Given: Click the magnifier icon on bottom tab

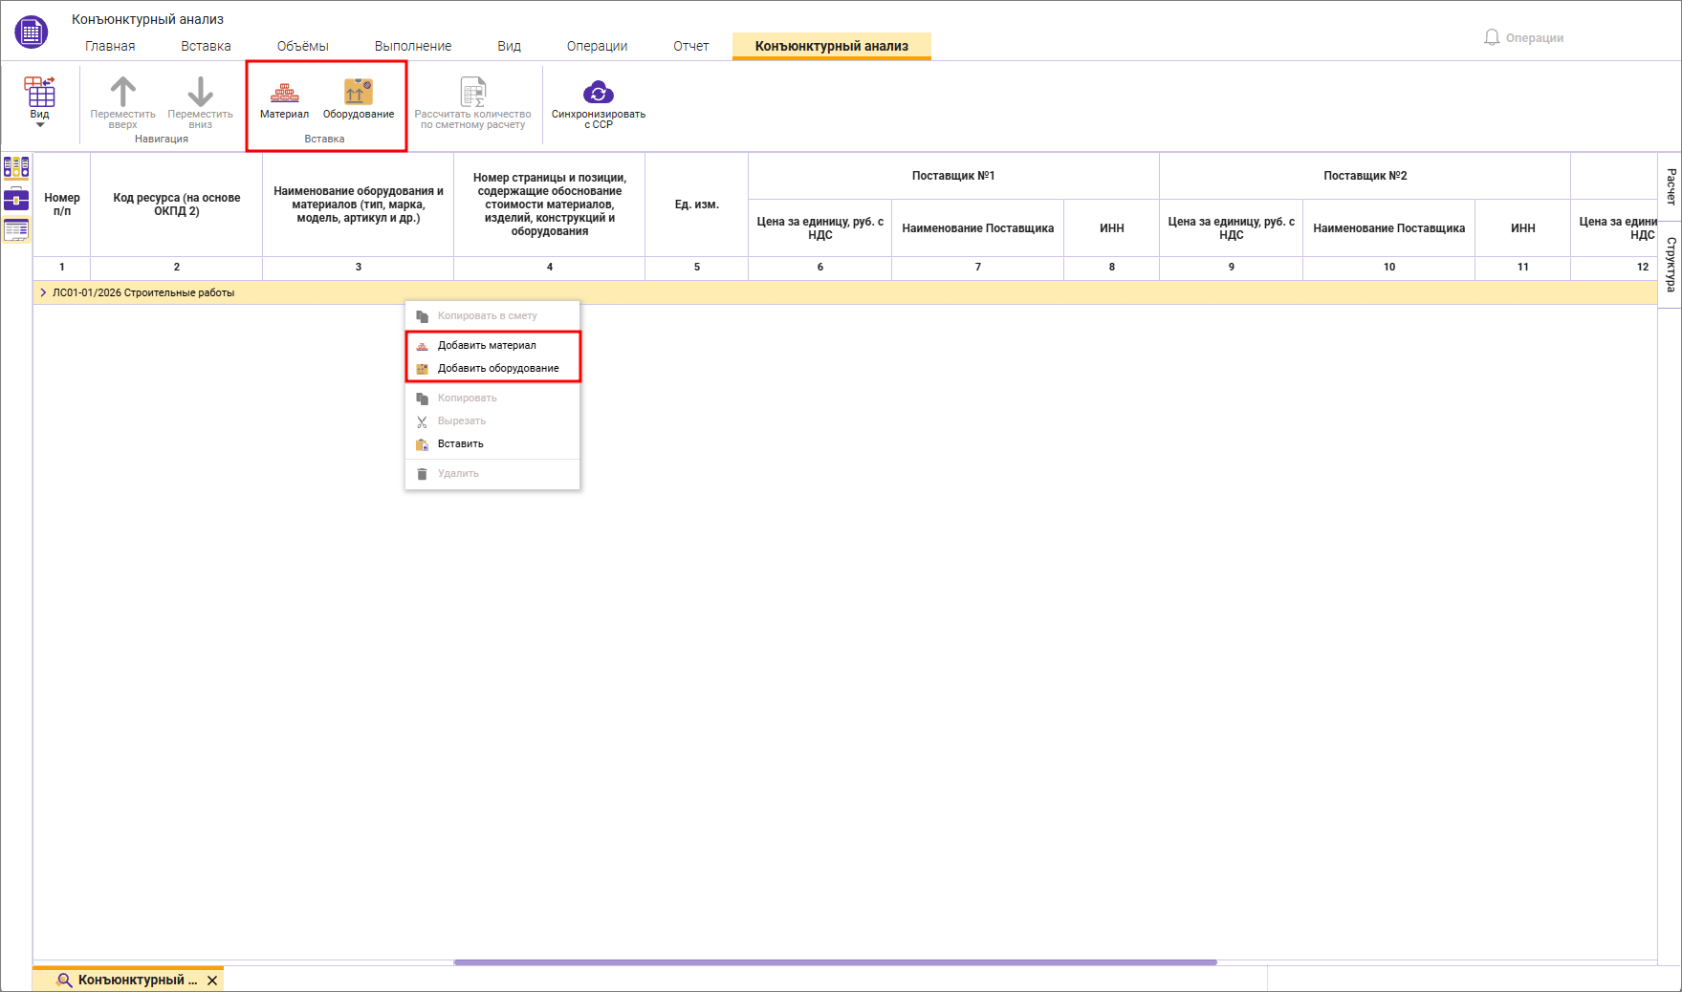Looking at the screenshot, I should click(x=64, y=980).
